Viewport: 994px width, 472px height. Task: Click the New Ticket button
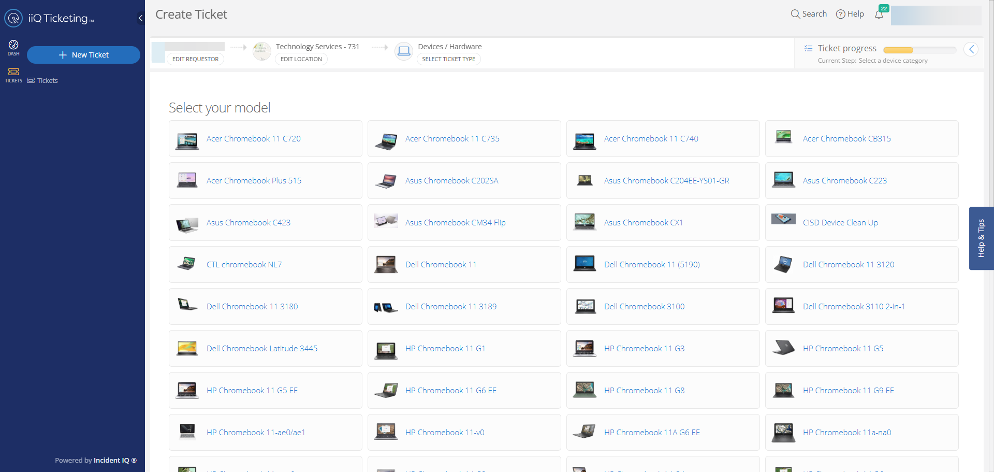coord(83,55)
